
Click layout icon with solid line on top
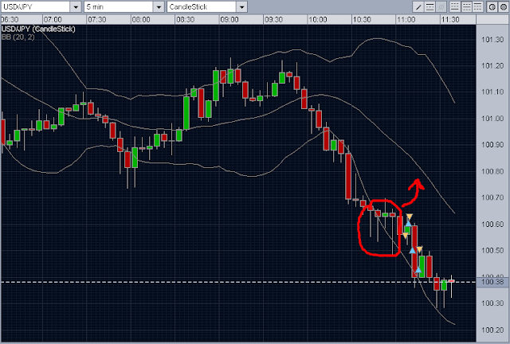[478, 7]
